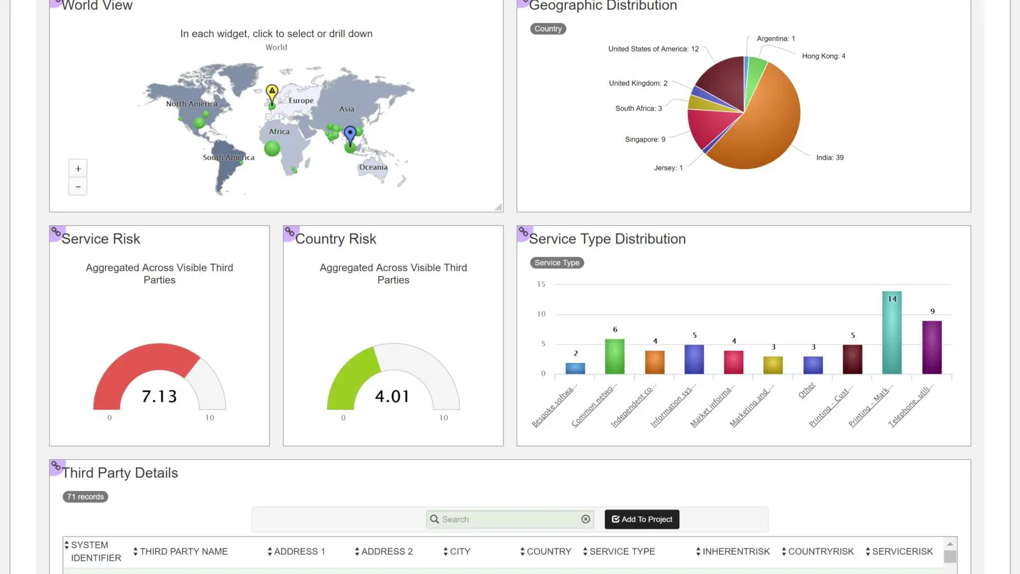The image size is (1020, 574).
Task: Click the blue location pin in Asia
Action: pyautogui.click(x=350, y=134)
